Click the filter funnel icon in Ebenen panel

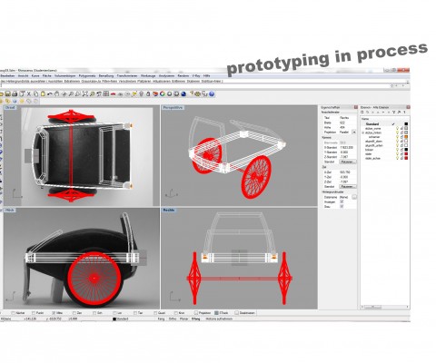coord(393,113)
